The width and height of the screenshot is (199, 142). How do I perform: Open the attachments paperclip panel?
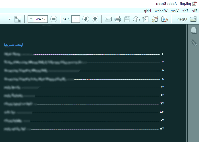click(194, 42)
